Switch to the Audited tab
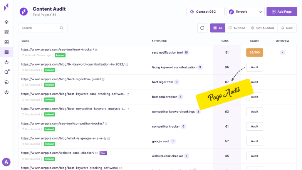Image resolution: width=302 pixels, height=170 pixels. click(237, 28)
